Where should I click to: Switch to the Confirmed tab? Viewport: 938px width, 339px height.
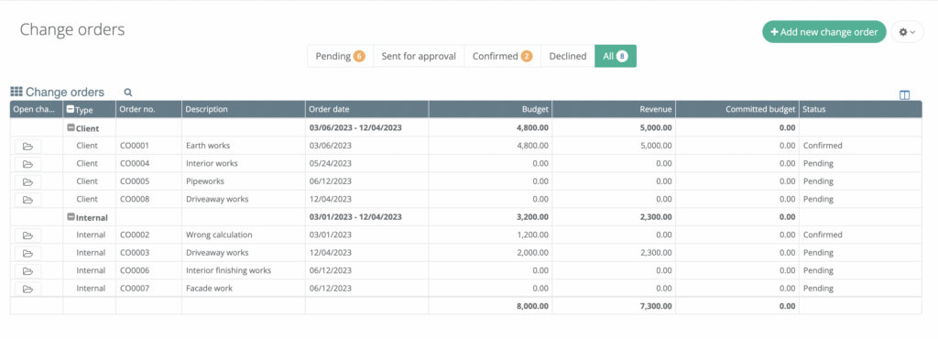click(503, 56)
